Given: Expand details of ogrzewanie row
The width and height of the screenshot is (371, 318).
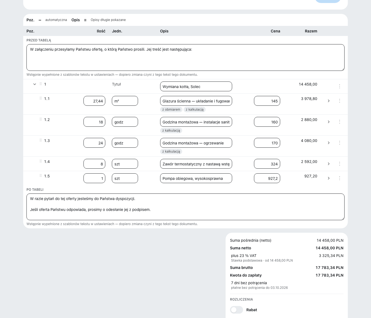Looking at the screenshot, I should [329, 143].
